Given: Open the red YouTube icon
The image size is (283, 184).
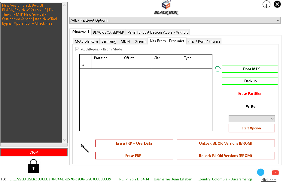Looking at the screenshot, I should click(x=275, y=173).
